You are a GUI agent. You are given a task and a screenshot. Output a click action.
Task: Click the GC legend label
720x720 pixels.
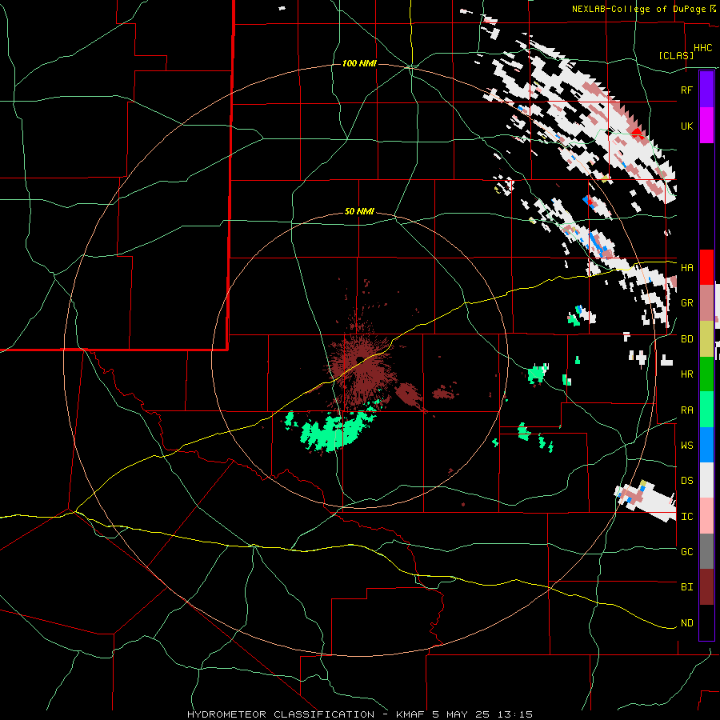(x=686, y=551)
